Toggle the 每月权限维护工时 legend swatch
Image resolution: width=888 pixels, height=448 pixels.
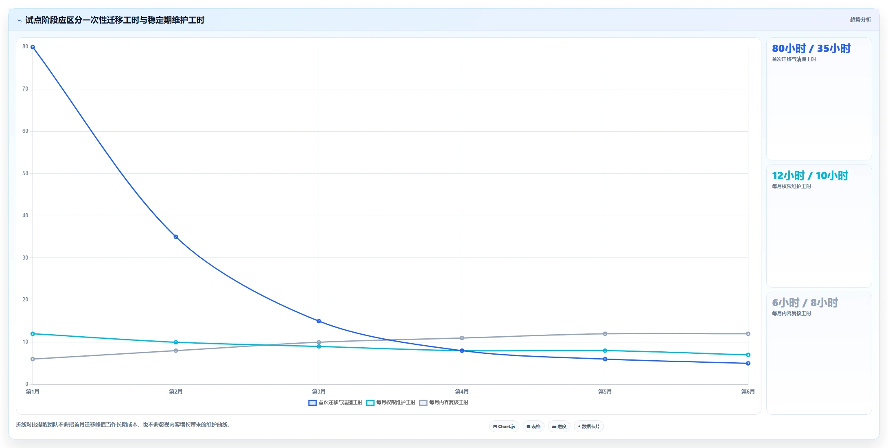[370, 403]
